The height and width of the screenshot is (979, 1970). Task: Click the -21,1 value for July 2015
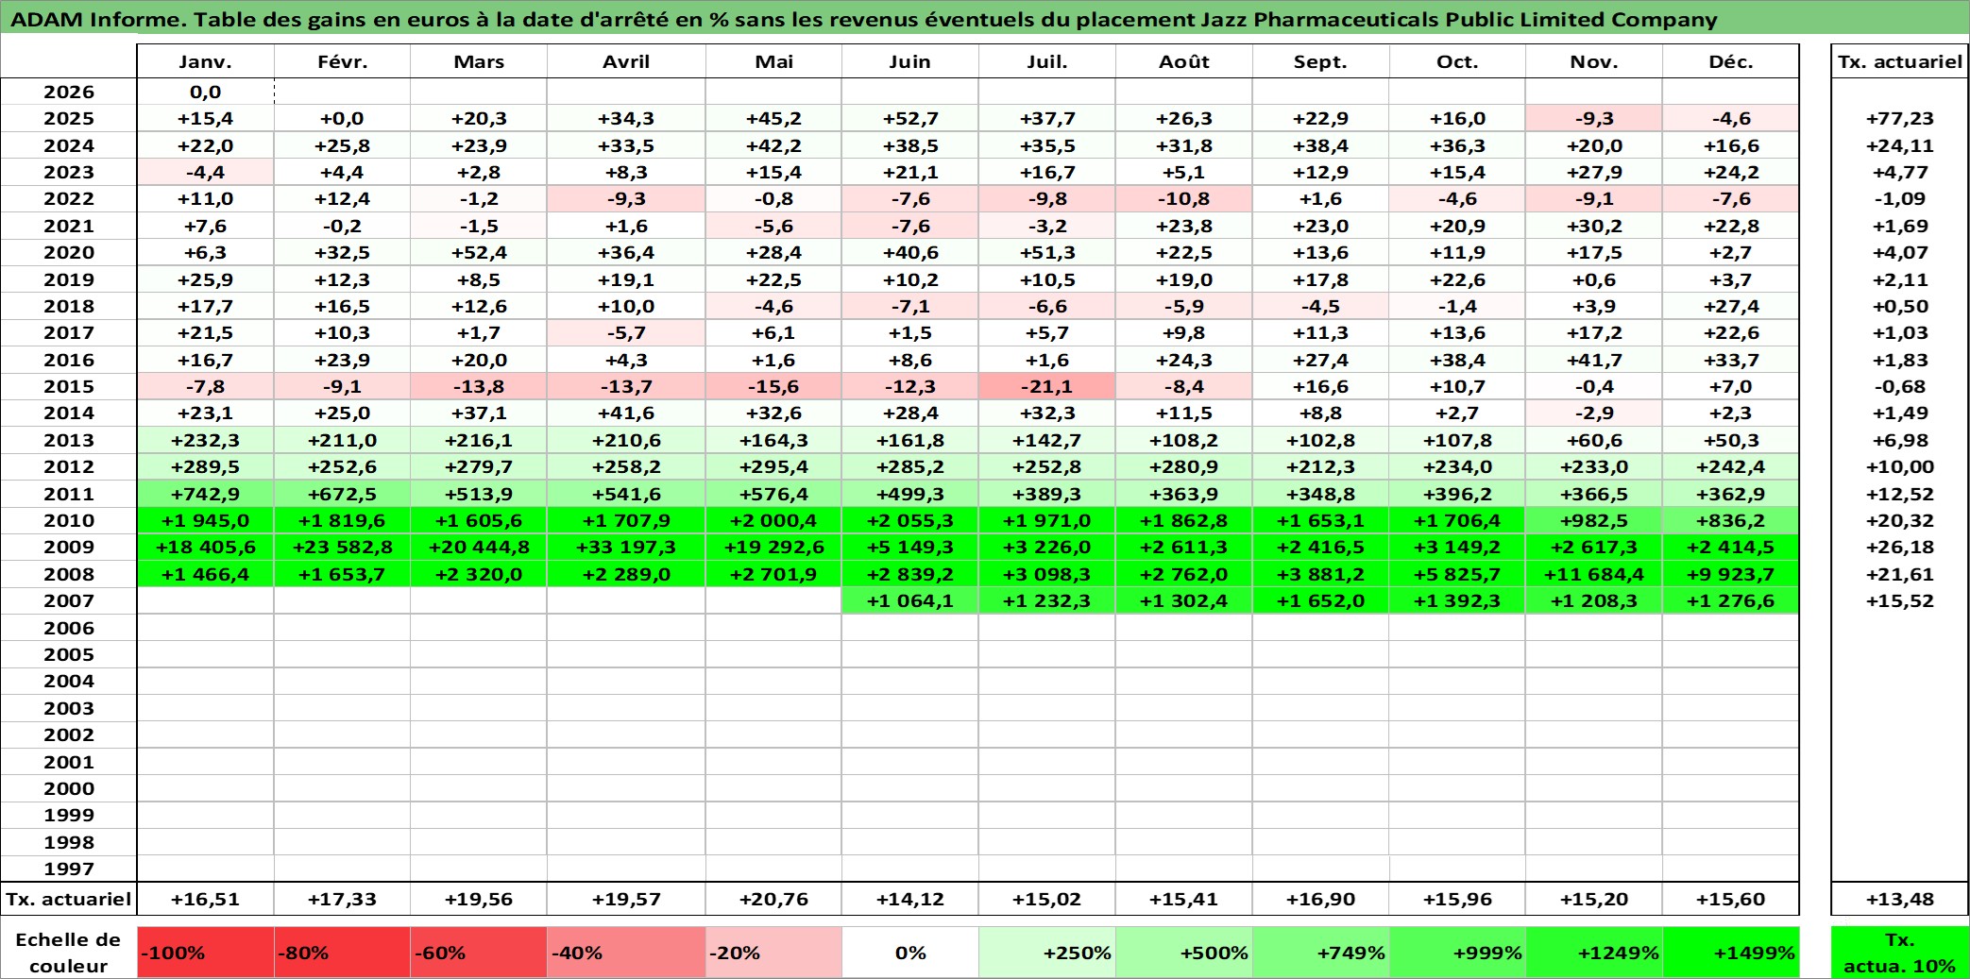coord(1047,386)
